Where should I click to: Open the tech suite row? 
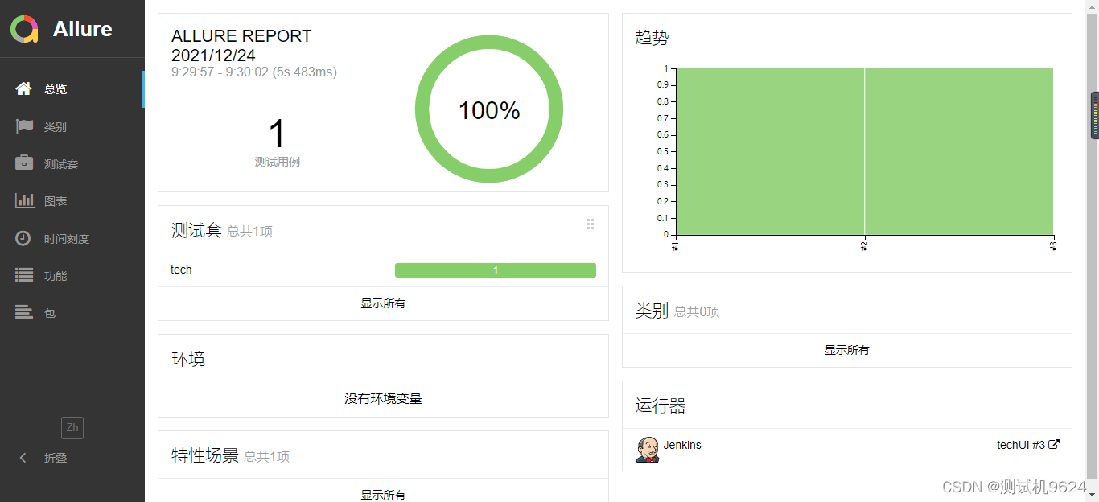(x=383, y=270)
